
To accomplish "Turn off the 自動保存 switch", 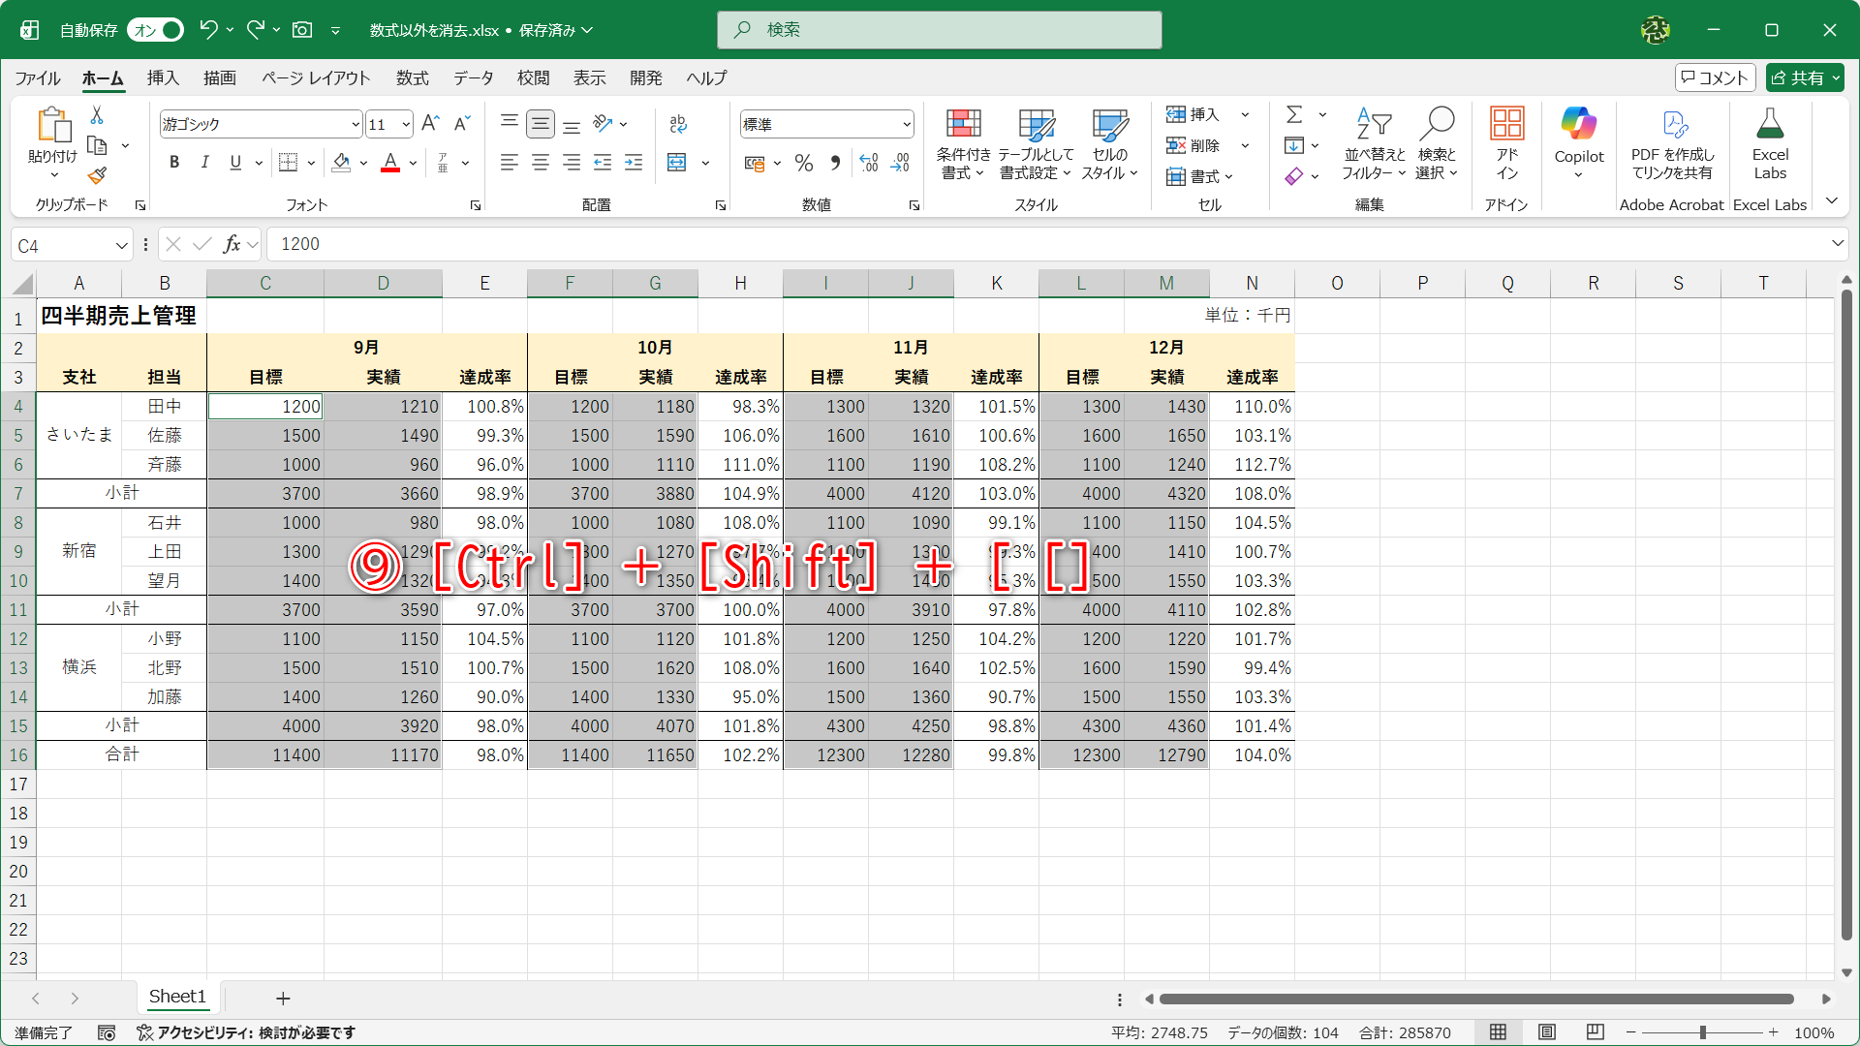I will 155,30.
